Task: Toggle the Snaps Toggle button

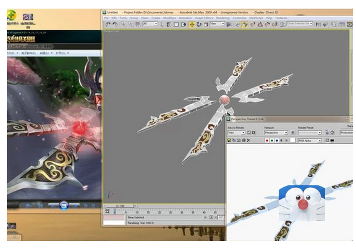Action: [x=253, y=24]
